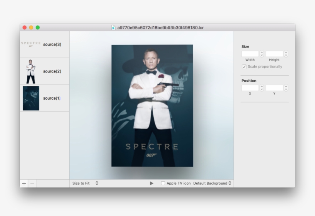Focus the X position input field
This screenshot has height=216, width=315.
(x=250, y=88)
